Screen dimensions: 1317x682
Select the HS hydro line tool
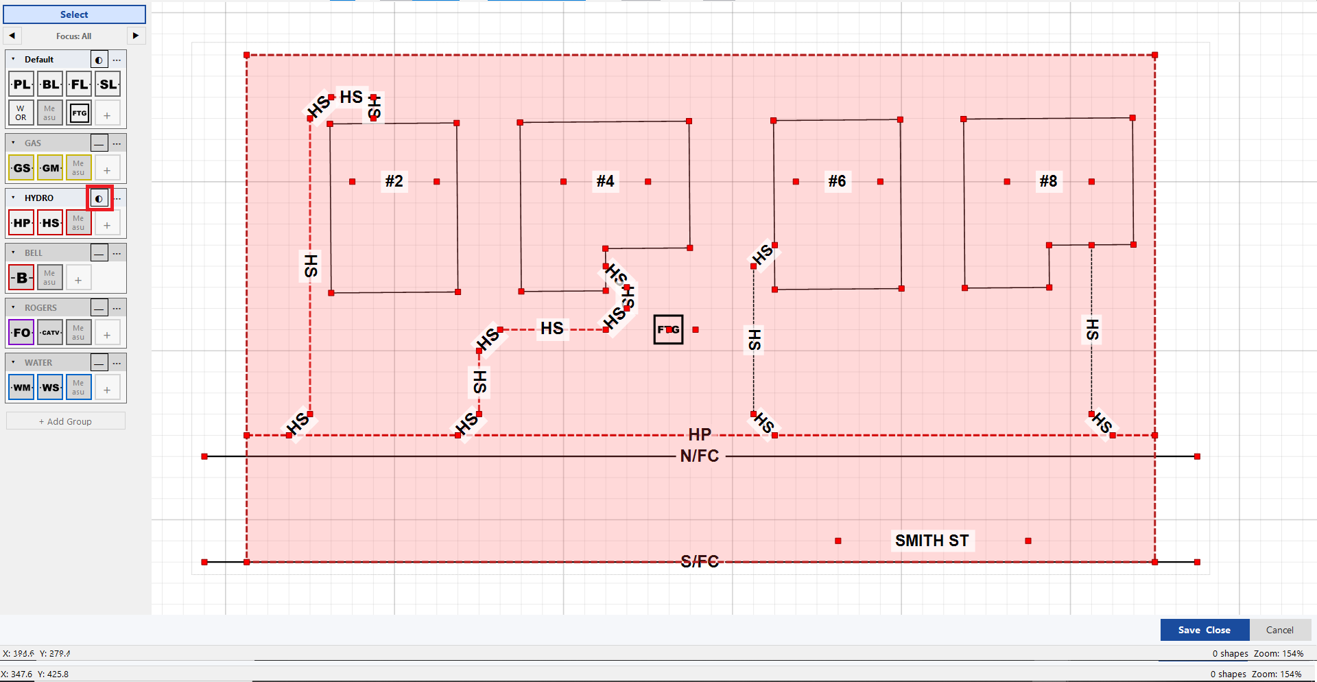50,222
